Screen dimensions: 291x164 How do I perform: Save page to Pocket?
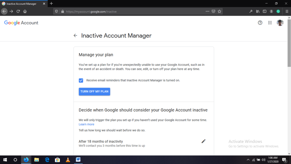coord(213,11)
